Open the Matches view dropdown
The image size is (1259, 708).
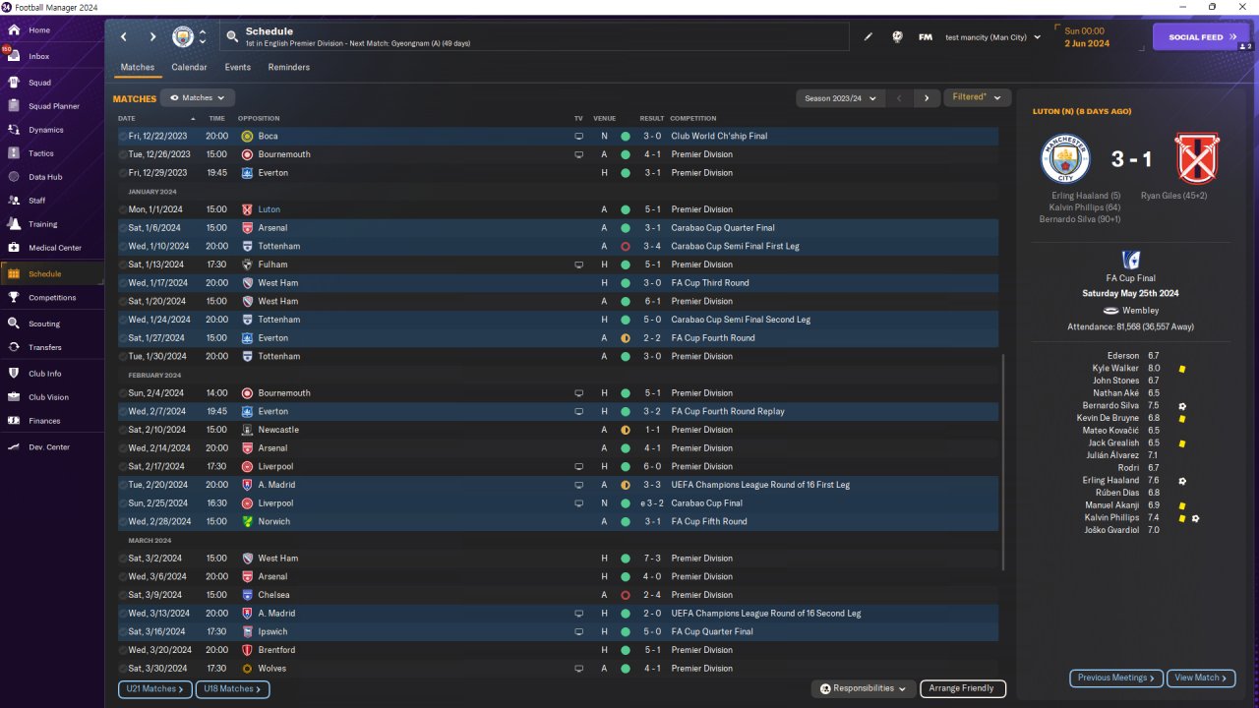click(198, 98)
